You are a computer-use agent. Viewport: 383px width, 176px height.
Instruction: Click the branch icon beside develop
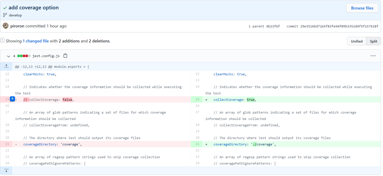[5, 15]
